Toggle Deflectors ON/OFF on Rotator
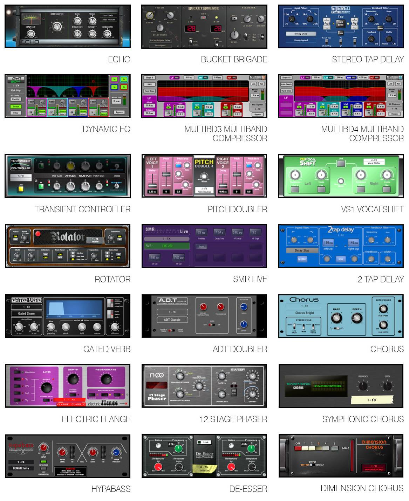This screenshot has height=501, width=409. click(46, 255)
